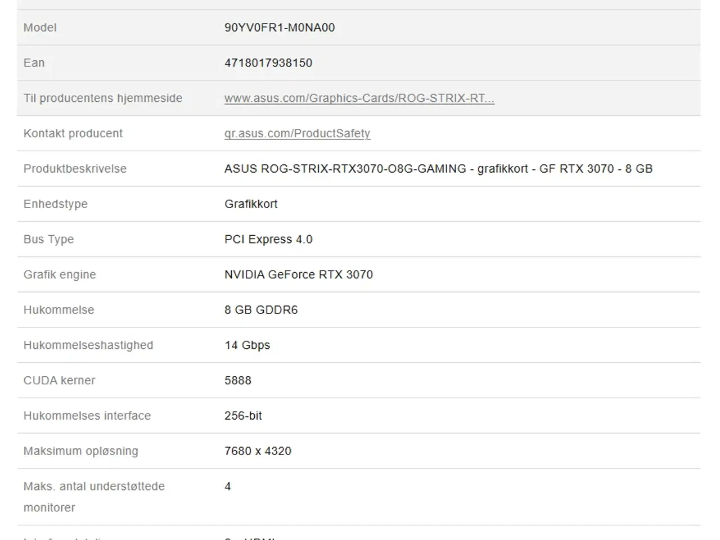Select the 8 GB GDDR6 value
This screenshot has height=540, width=720.
(262, 310)
